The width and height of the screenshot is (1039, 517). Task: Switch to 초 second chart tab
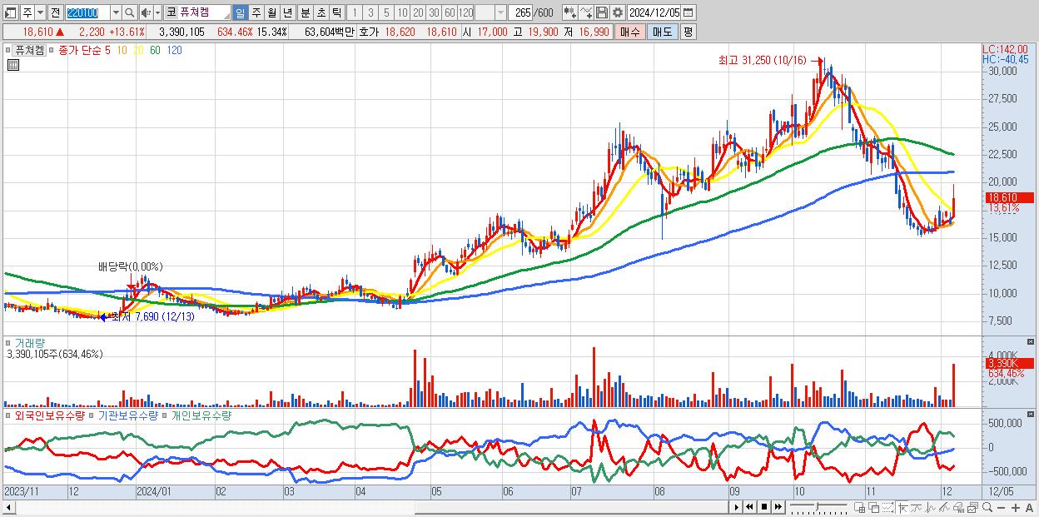pyautogui.click(x=321, y=13)
